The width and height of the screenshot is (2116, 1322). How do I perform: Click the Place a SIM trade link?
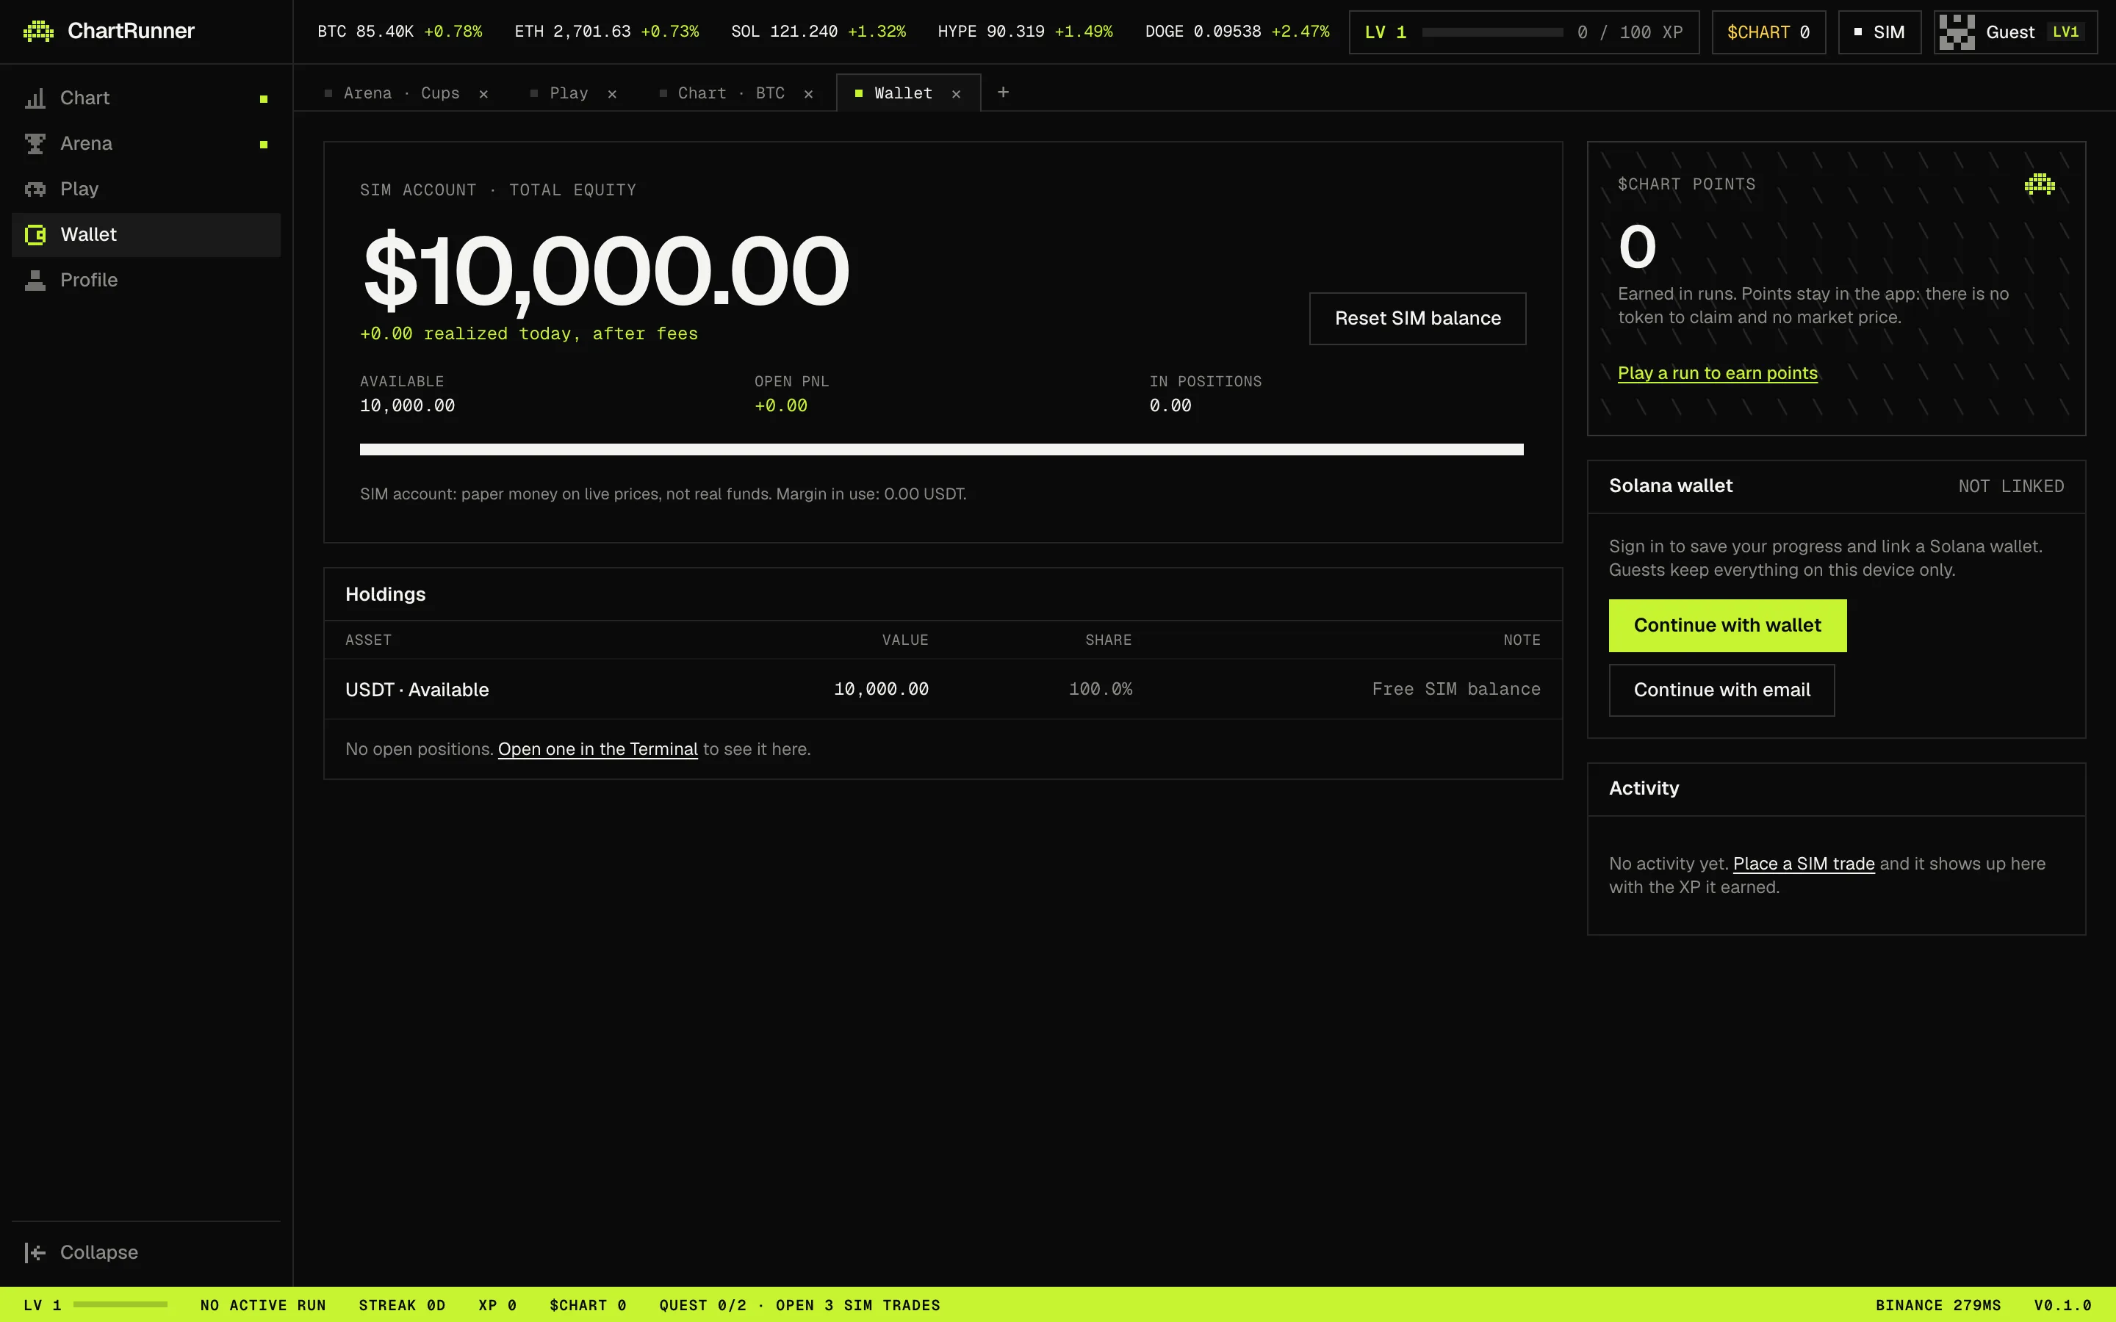click(1803, 863)
